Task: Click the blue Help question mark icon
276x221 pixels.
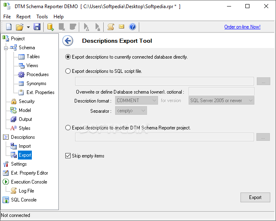Action: 132,27
